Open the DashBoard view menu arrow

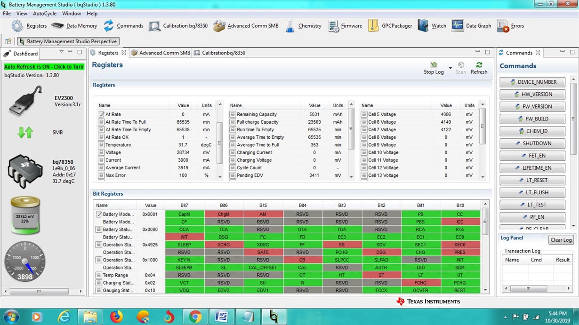[61, 52]
